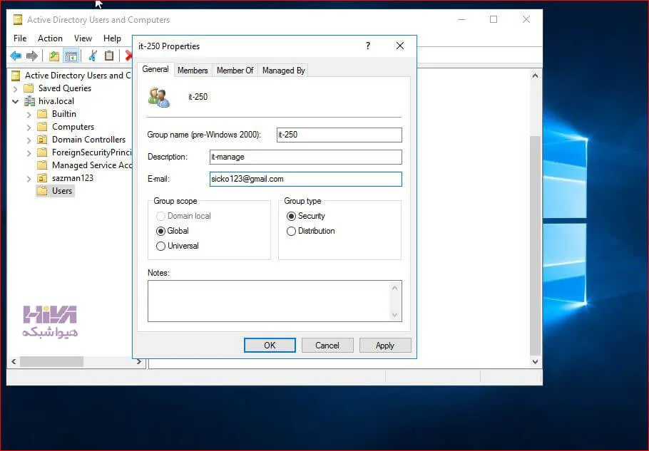
Task: Open the Help menu
Action: click(112, 38)
